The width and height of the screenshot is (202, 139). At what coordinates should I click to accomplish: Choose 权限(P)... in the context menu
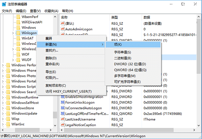coord(71,78)
